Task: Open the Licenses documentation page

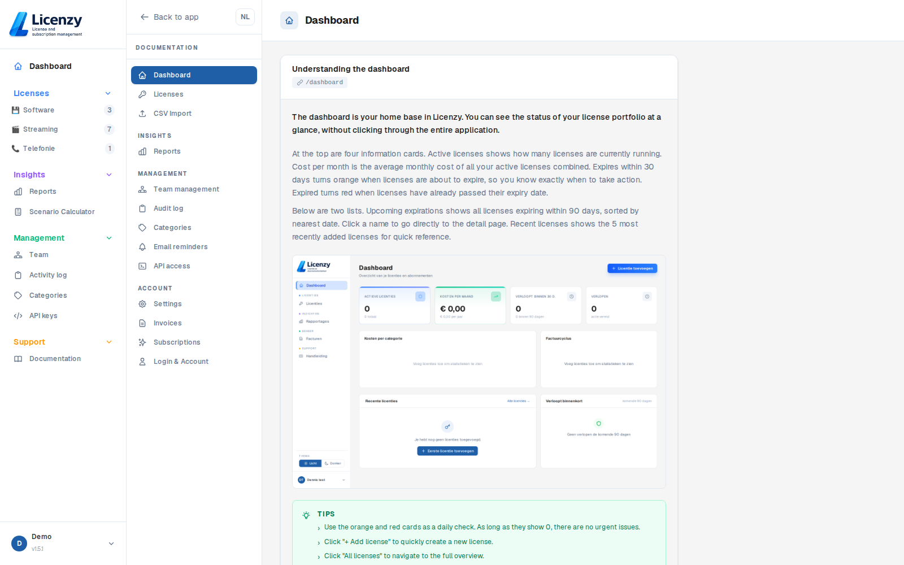Action: [x=194, y=94]
